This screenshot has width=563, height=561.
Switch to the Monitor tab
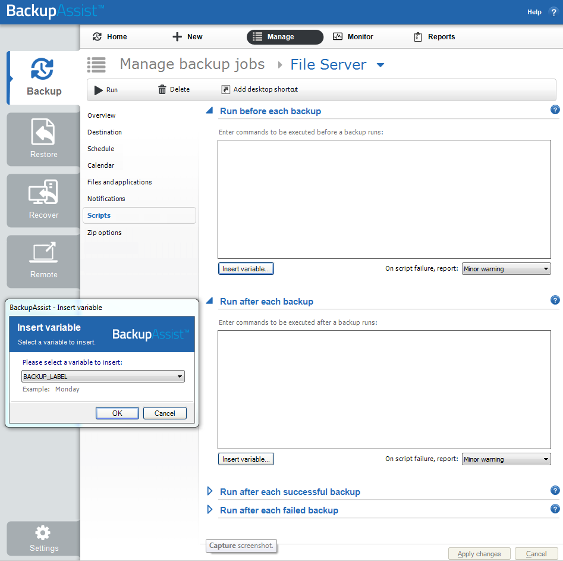pyautogui.click(x=353, y=37)
